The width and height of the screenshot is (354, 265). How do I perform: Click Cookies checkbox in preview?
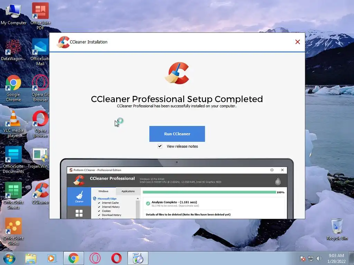coord(99,211)
